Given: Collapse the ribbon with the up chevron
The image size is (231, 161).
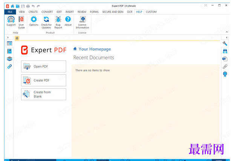Looking at the screenshot, I should click(x=227, y=32).
